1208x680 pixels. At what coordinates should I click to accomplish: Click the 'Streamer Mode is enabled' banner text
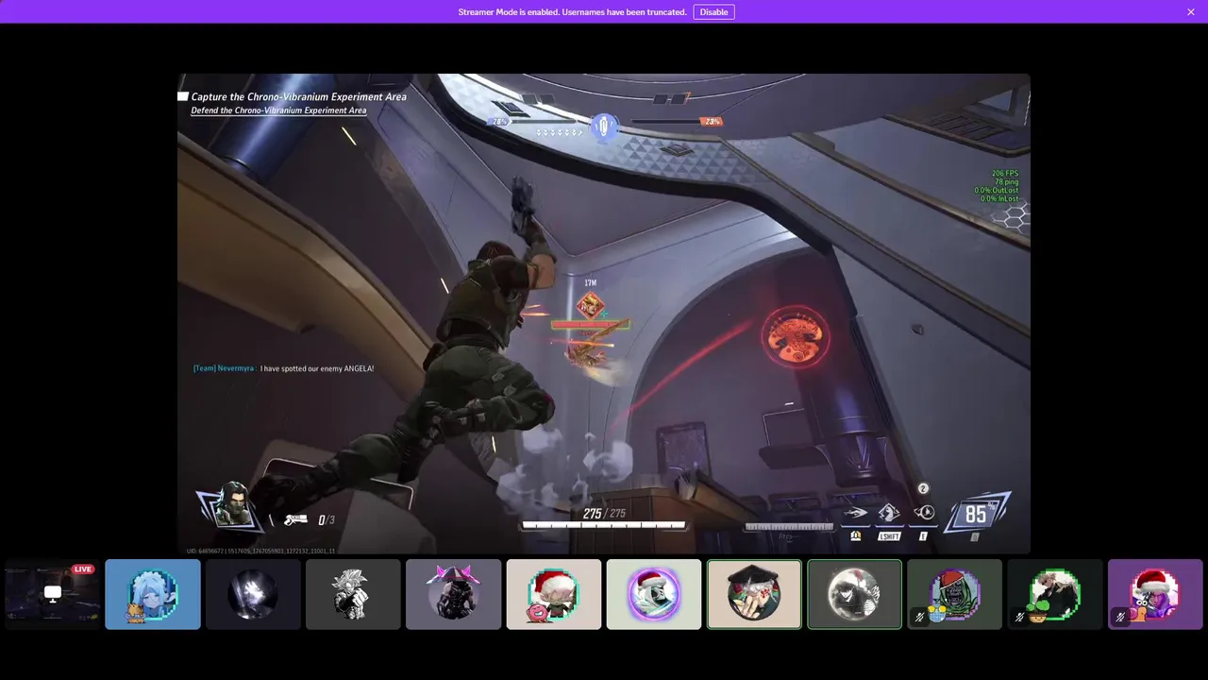tap(572, 12)
